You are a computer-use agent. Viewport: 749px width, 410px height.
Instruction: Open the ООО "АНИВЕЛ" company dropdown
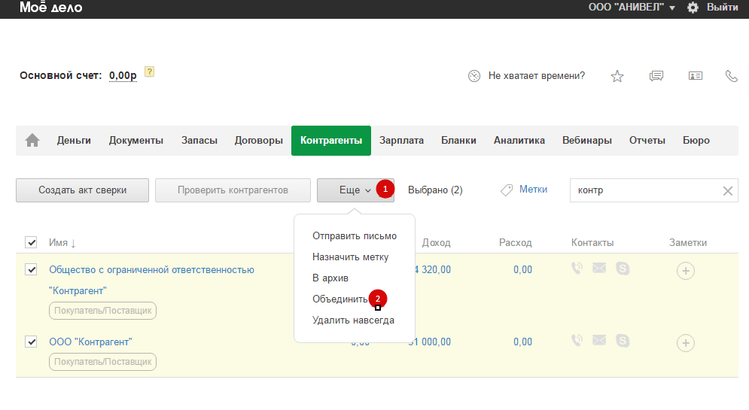[631, 8]
